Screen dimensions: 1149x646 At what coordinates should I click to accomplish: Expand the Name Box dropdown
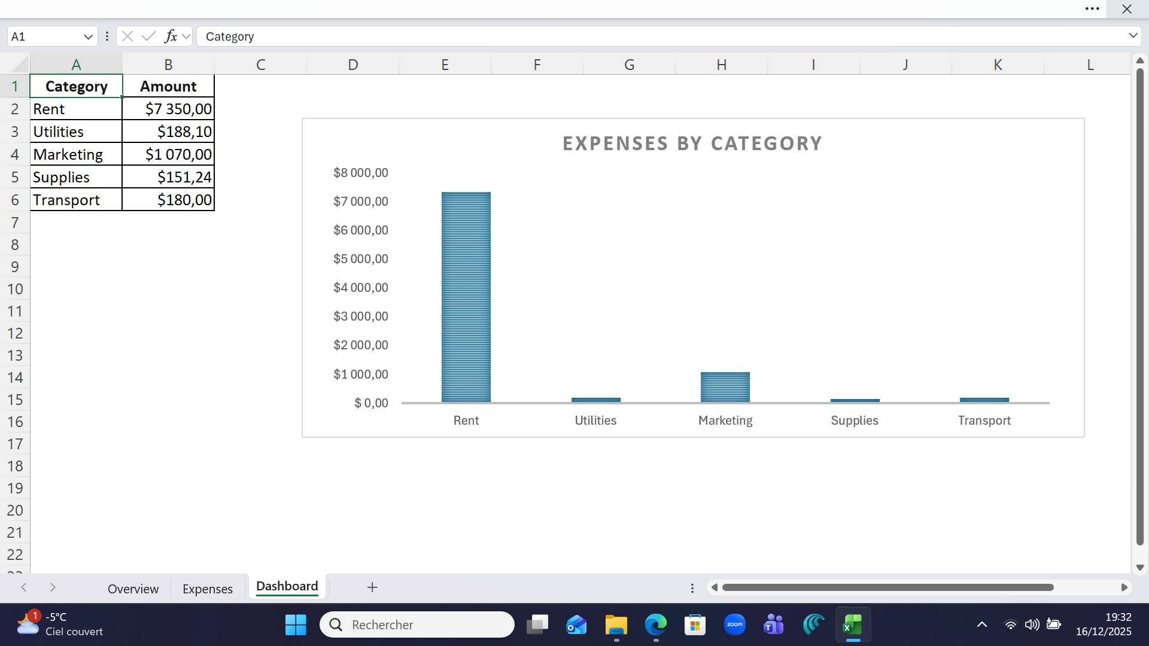point(88,36)
